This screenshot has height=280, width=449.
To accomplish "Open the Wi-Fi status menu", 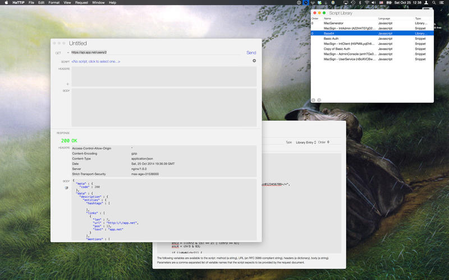I will coord(366,3).
